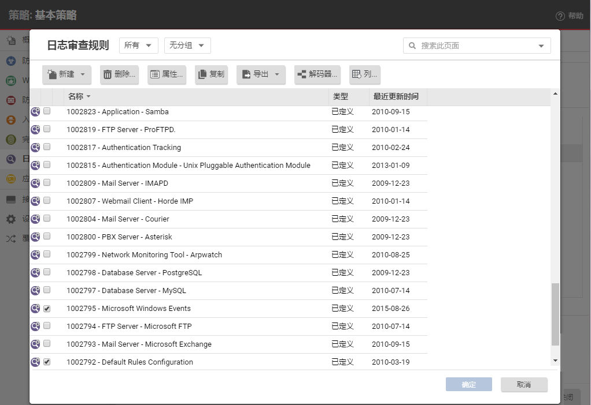Uncheck the Default Rules Configuration checkbox
Image resolution: width=591 pixels, height=405 pixels.
[x=47, y=362]
